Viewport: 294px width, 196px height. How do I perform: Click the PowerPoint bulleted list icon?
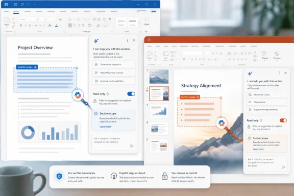tap(229, 54)
